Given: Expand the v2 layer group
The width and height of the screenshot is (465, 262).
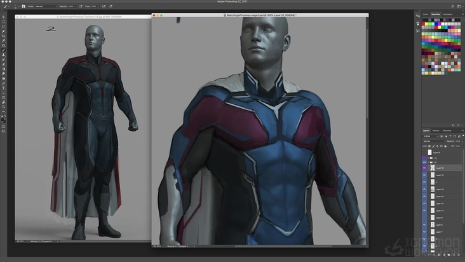Looking at the screenshot, I should point(428,158).
